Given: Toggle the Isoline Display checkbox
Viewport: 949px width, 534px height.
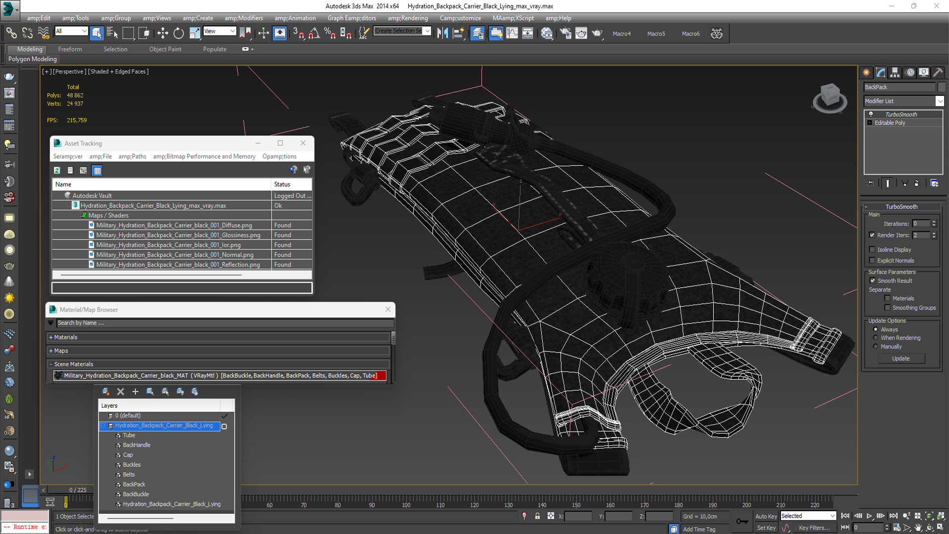Looking at the screenshot, I should coord(872,249).
